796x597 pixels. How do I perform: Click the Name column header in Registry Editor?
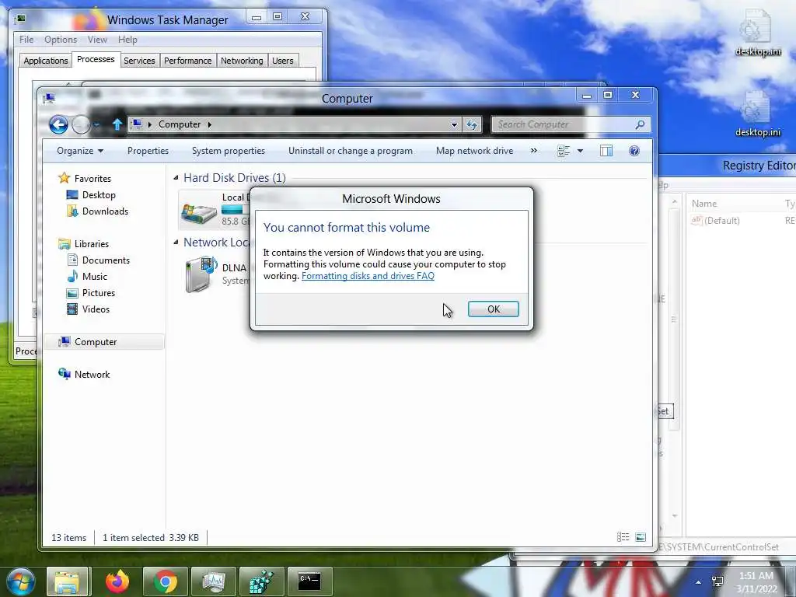click(704, 204)
